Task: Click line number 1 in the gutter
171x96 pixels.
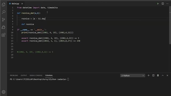Action: click(13, 8)
